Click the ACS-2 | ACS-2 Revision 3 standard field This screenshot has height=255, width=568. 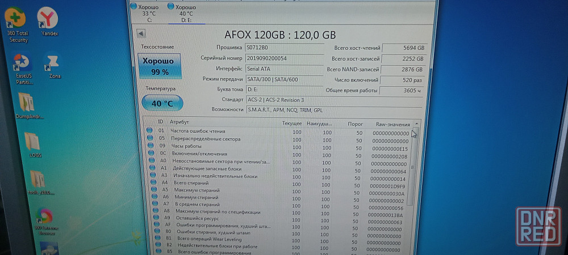(335, 99)
